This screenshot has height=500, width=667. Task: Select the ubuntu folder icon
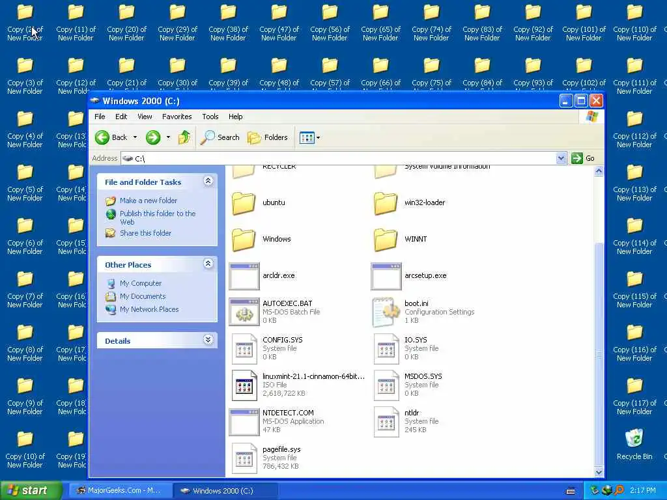244,203
